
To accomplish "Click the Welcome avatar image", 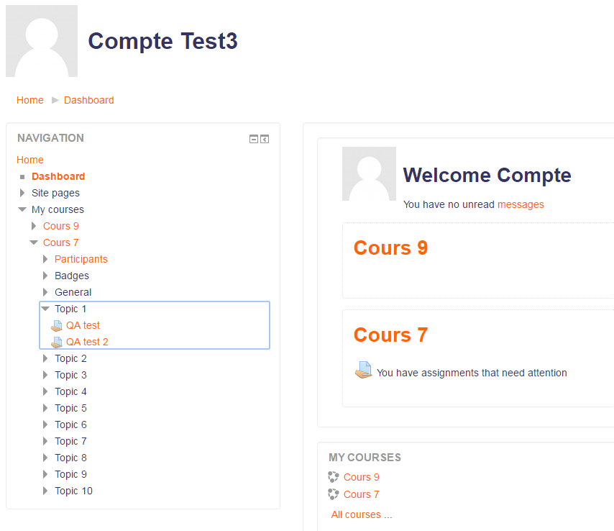I will [x=369, y=173].
